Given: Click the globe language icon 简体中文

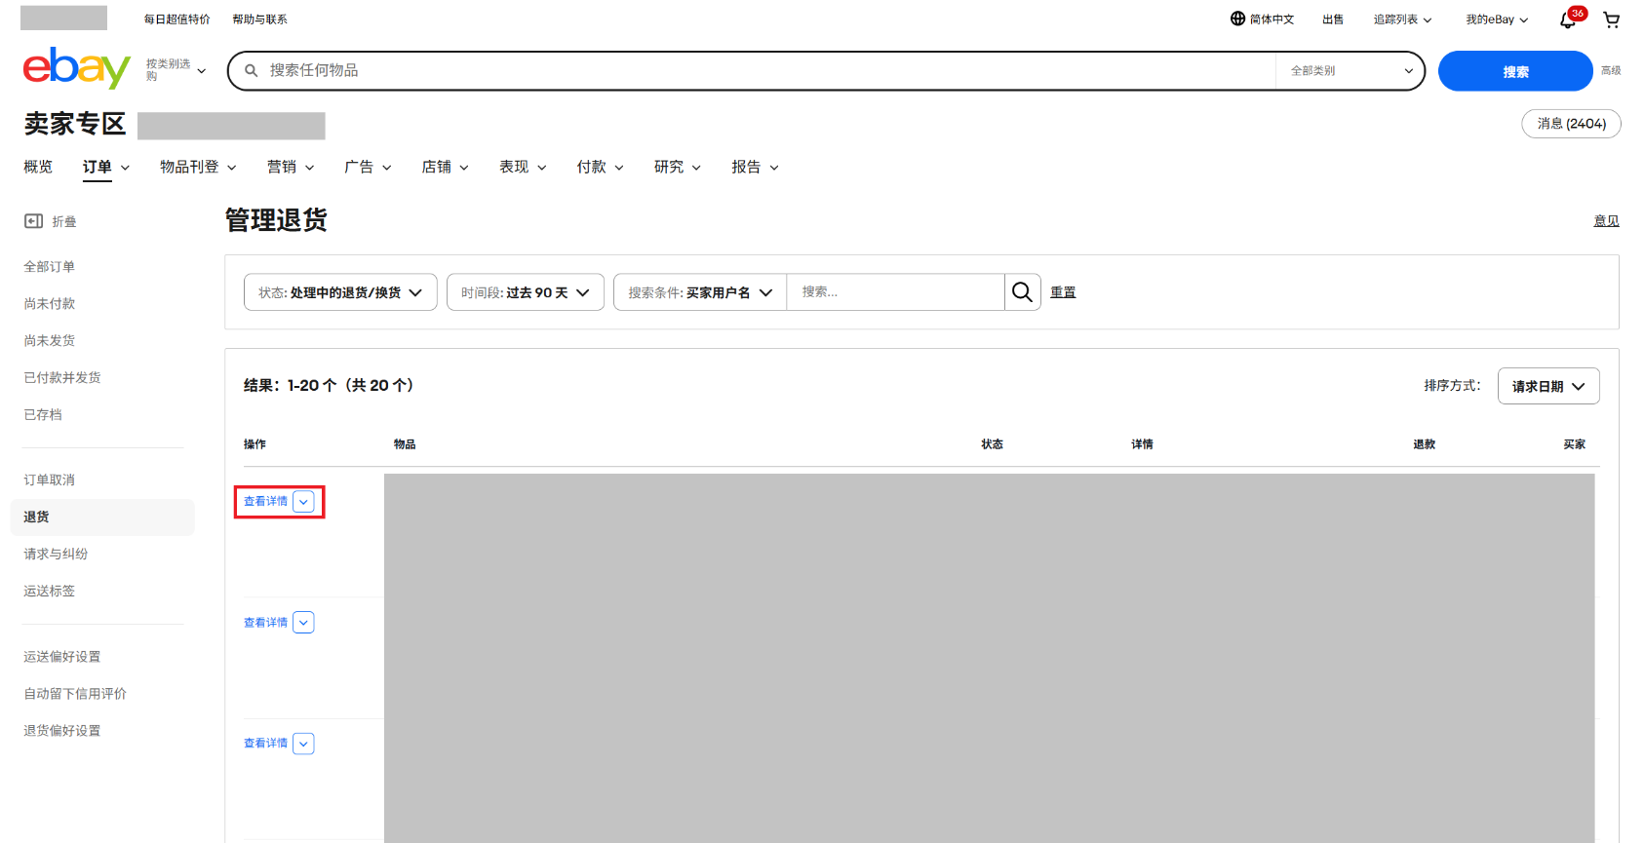Looking at the screenshot, I should tap(1237, 19).
